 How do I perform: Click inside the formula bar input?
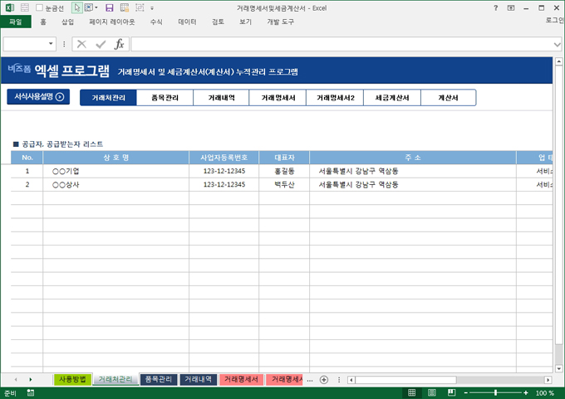(x=341, y=44)
